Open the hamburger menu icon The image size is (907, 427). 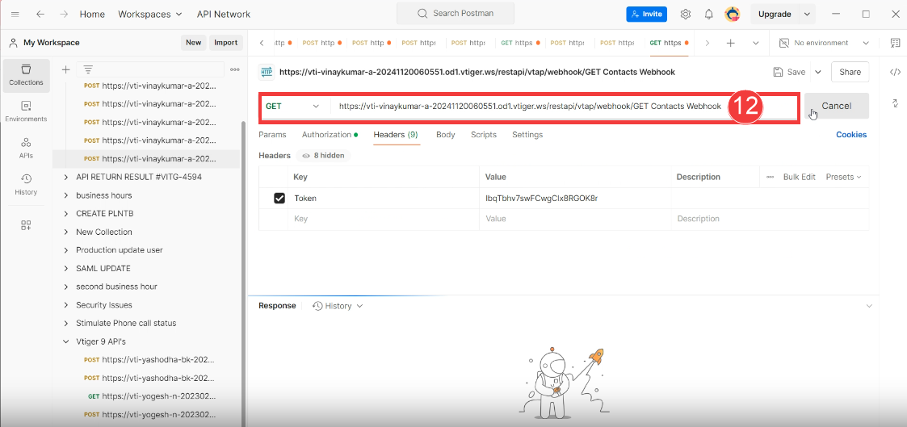(x=15, y=14)
